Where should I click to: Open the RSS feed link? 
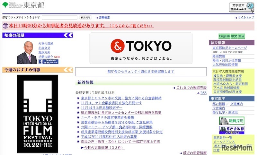coord(203,93)
